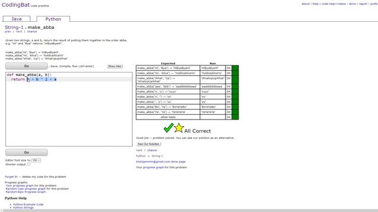Screen dimensions: 378x212
Task: Open Python Example Code help link
Action: point(28,204)
